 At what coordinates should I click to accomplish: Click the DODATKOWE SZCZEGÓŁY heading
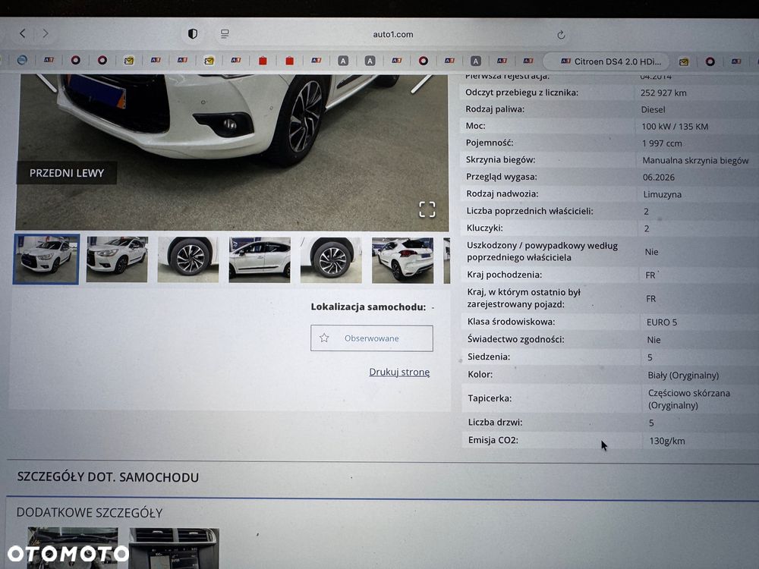point(90,512)
